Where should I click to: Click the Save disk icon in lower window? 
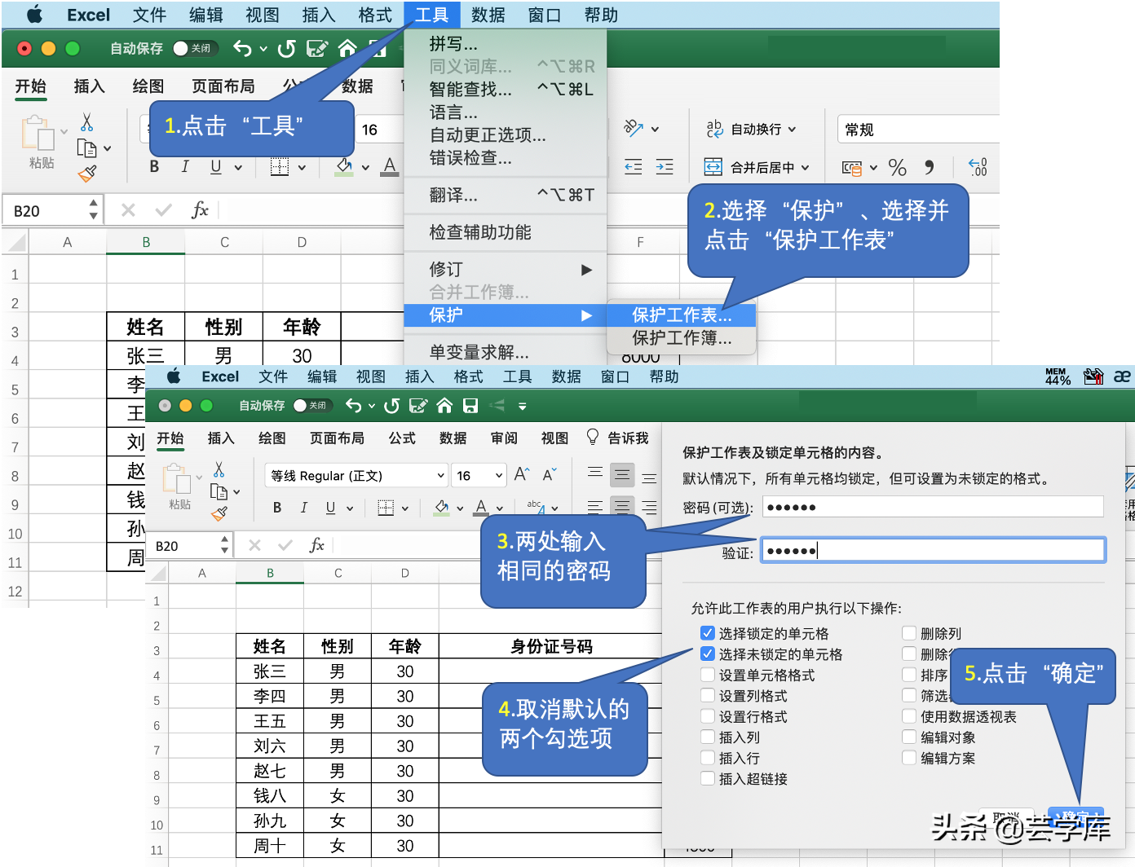tap(470, 405)
